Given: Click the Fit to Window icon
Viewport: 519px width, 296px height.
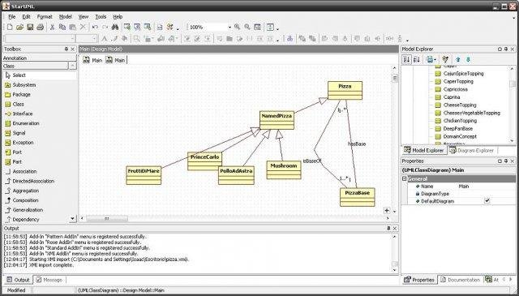Looking at the screenshot, I should pyautogui.click(x=257, y=27).
